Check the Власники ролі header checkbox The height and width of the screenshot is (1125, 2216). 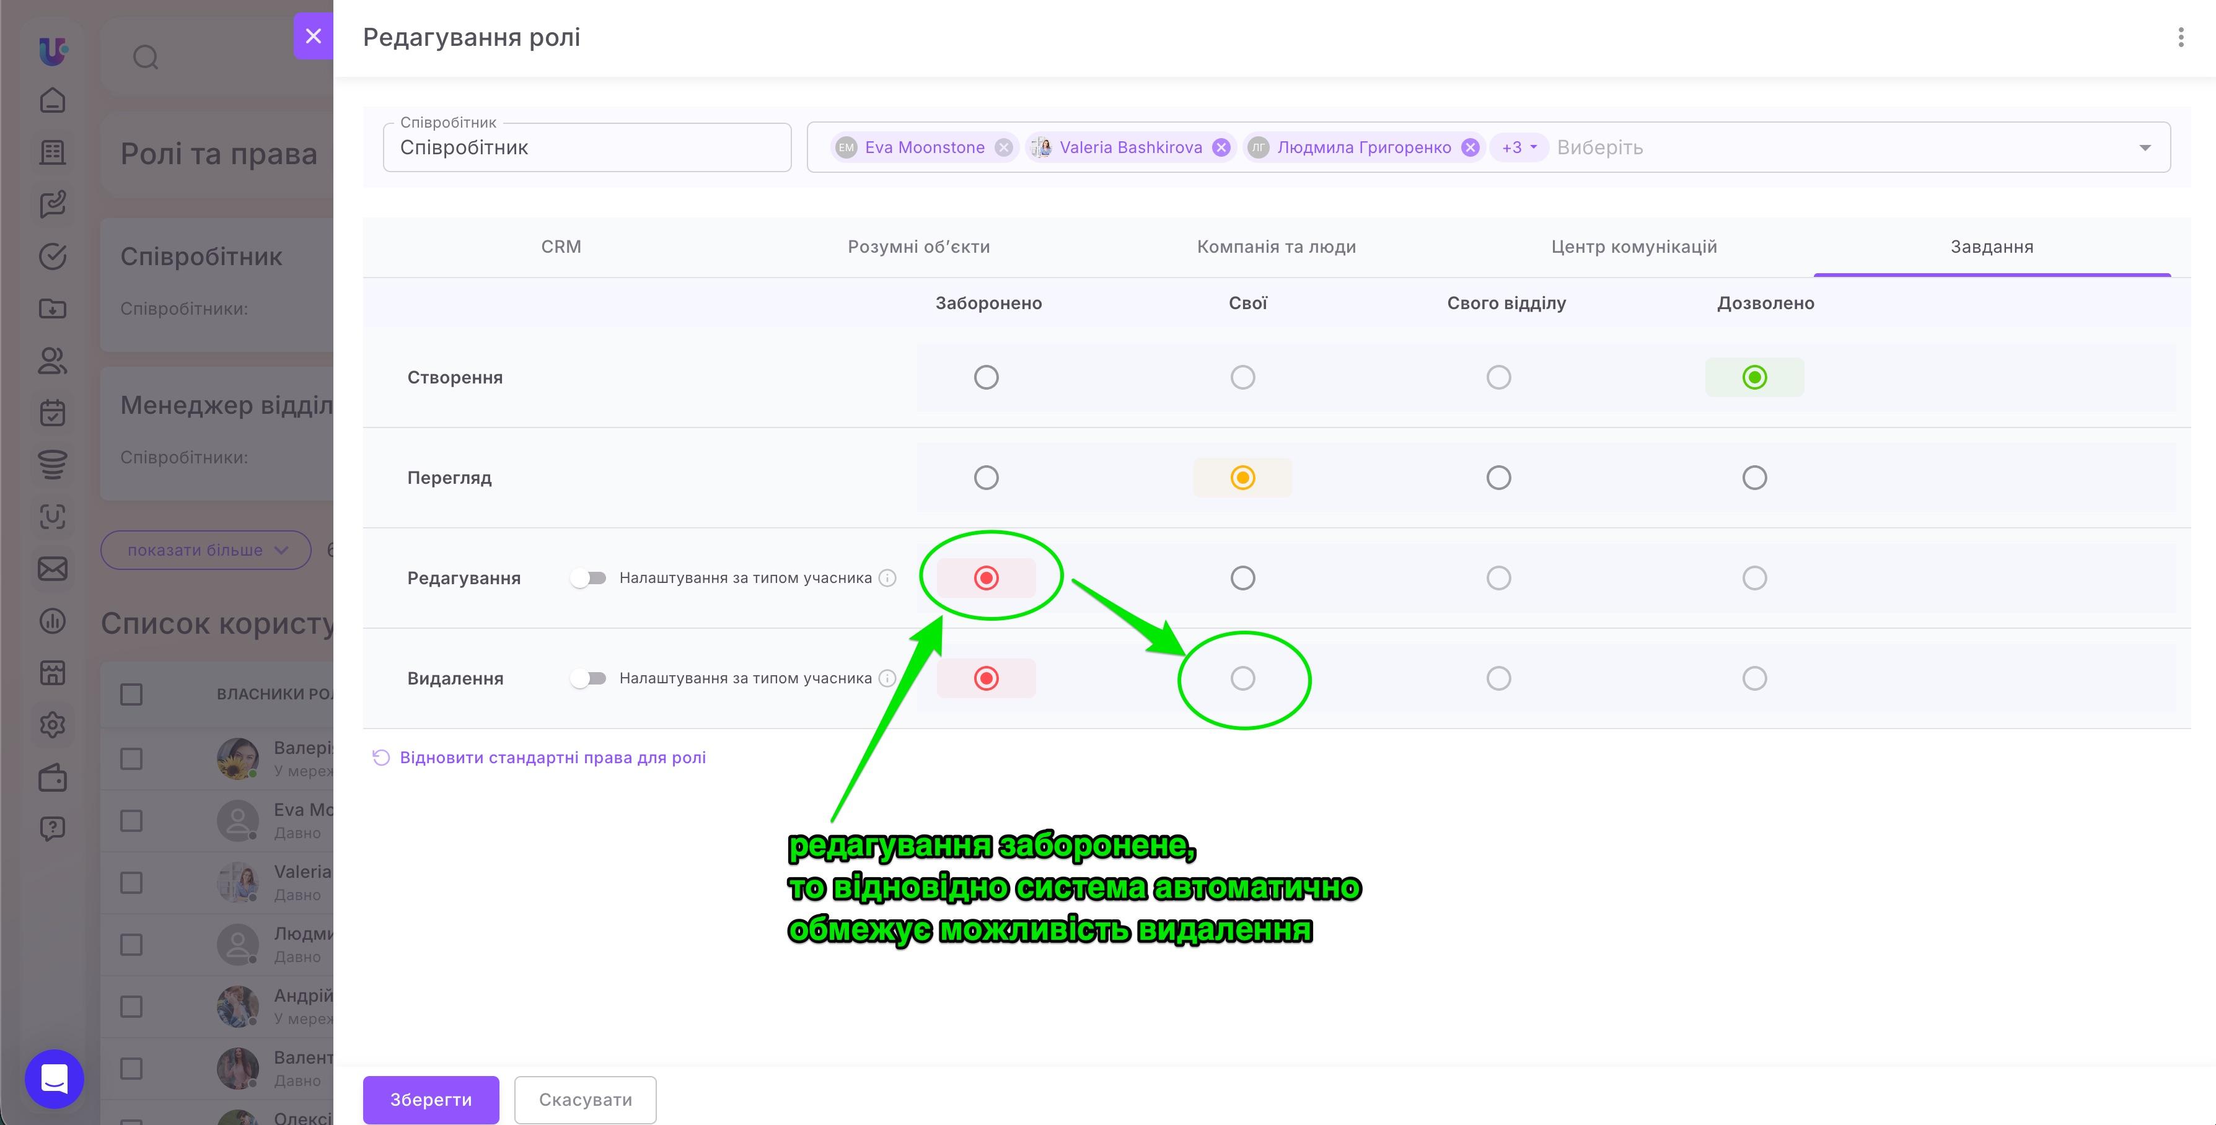point(131,694)
